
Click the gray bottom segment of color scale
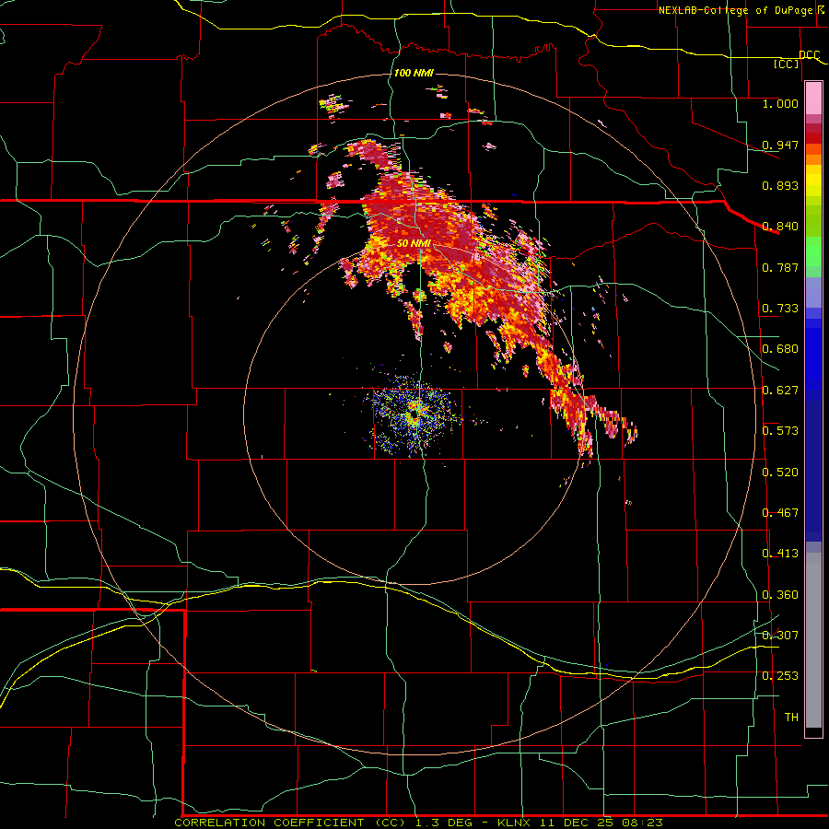pyautogui.click(x=813, y=640)
